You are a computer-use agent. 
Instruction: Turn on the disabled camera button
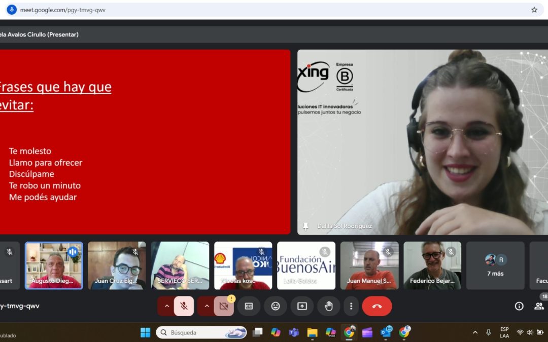(223, 306)
